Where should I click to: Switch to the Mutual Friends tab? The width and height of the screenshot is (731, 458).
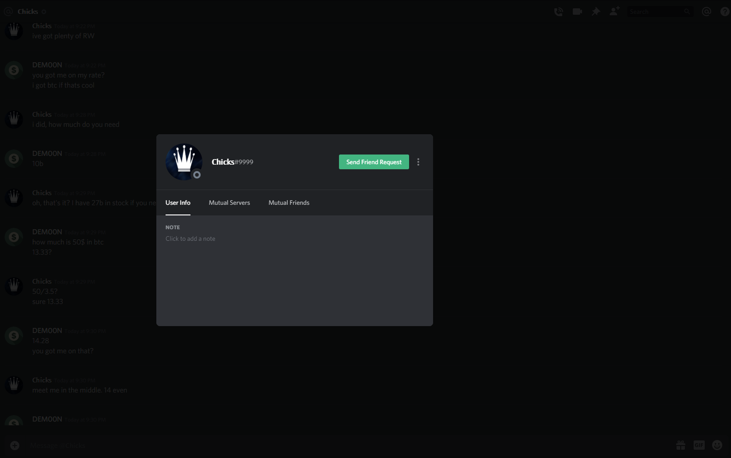tap(289, 202)
